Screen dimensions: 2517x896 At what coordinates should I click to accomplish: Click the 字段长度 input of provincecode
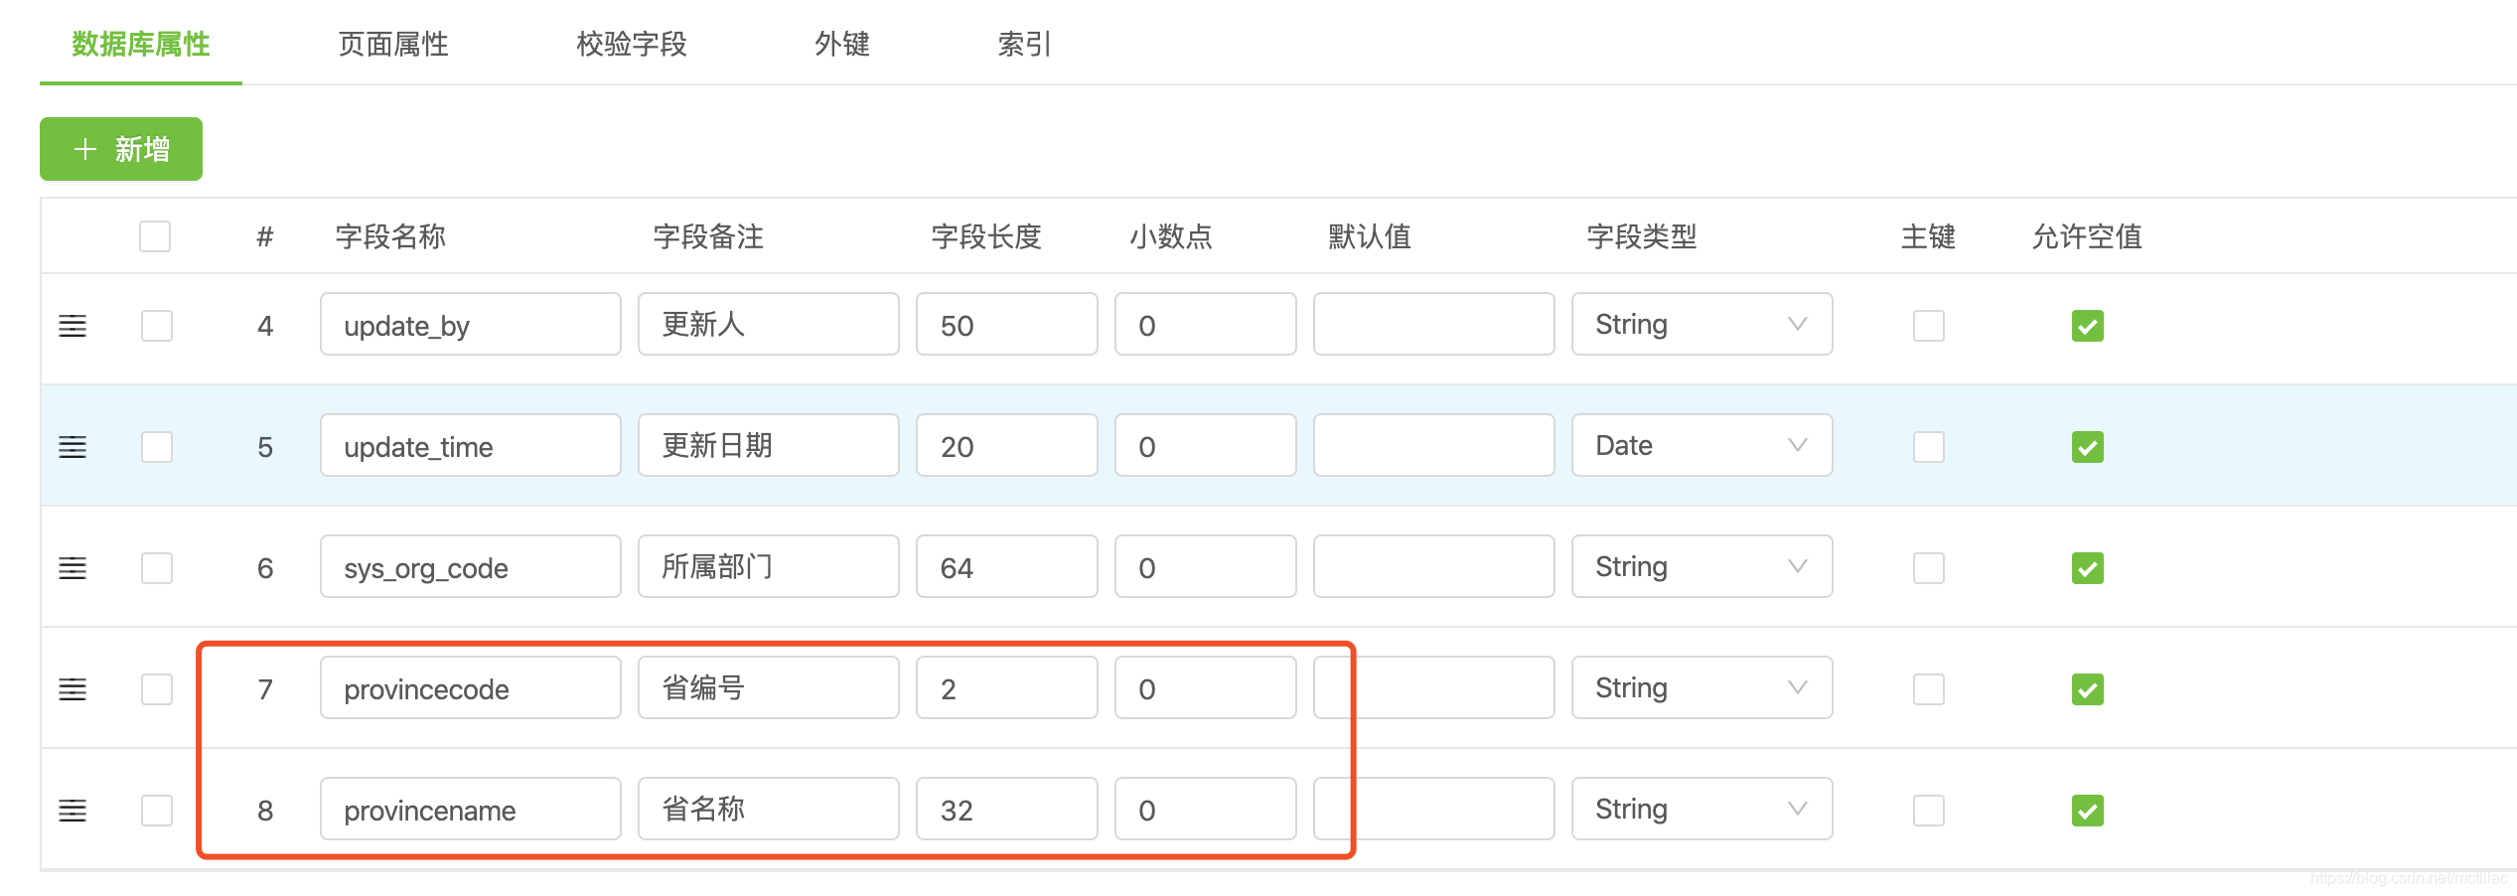click(1005, 687)
